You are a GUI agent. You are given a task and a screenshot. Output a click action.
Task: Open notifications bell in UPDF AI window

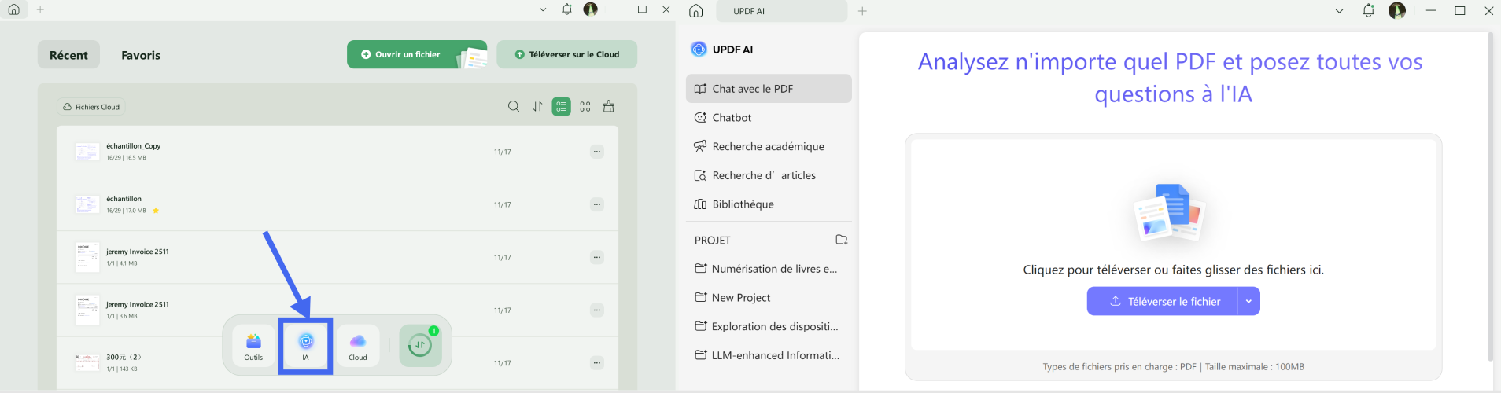point(1369,11)
